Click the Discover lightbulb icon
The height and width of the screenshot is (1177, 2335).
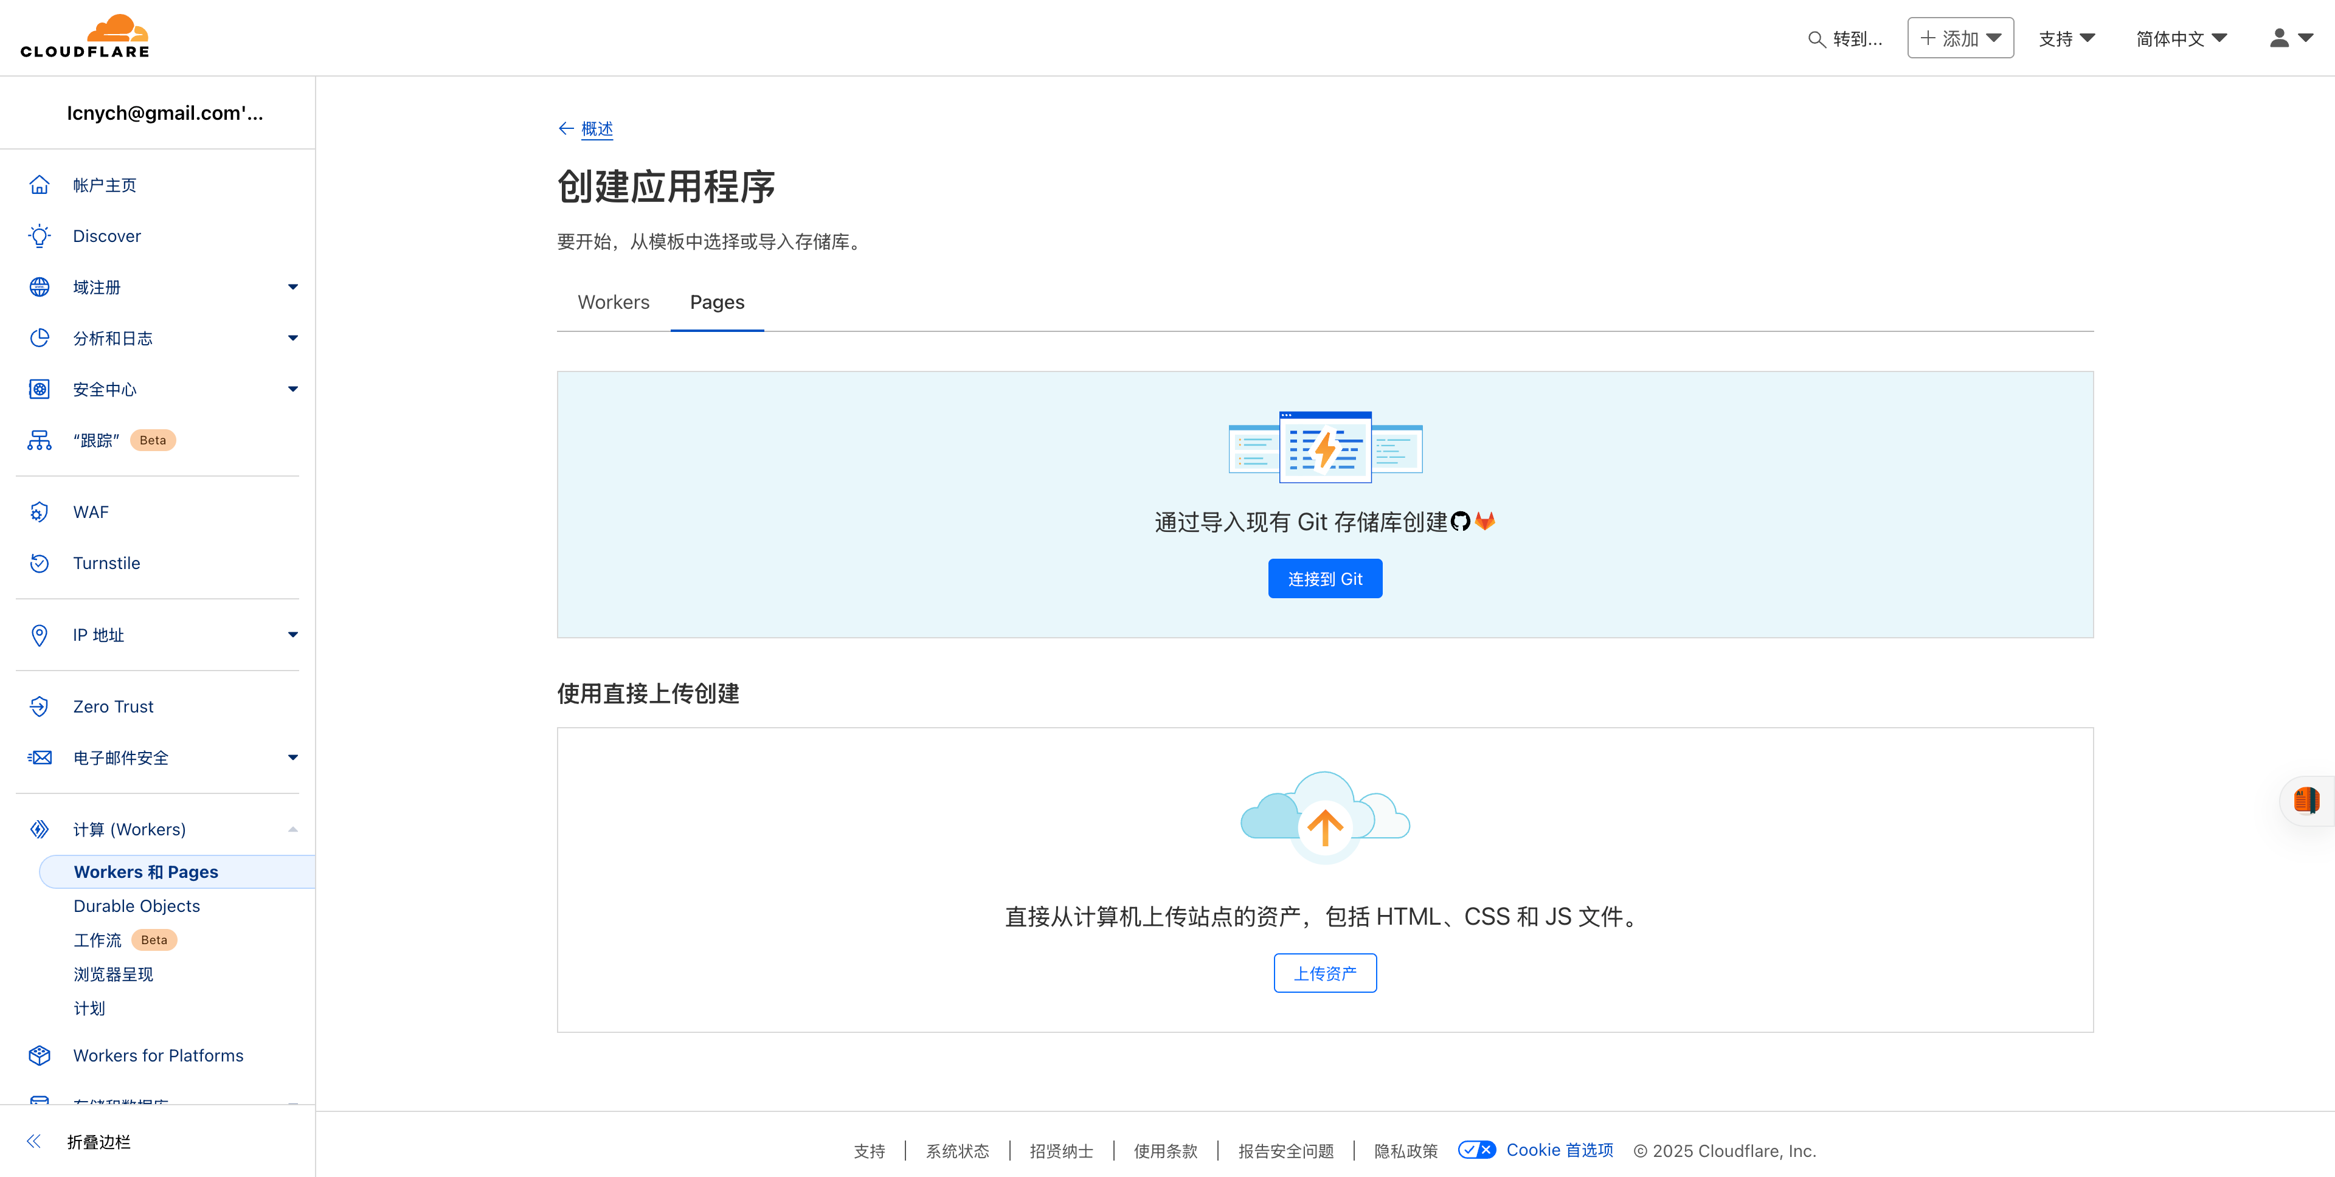(39, 235)
